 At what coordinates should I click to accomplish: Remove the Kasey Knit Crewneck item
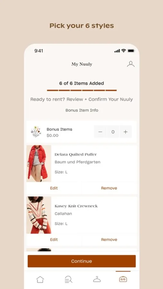point(109,240)
